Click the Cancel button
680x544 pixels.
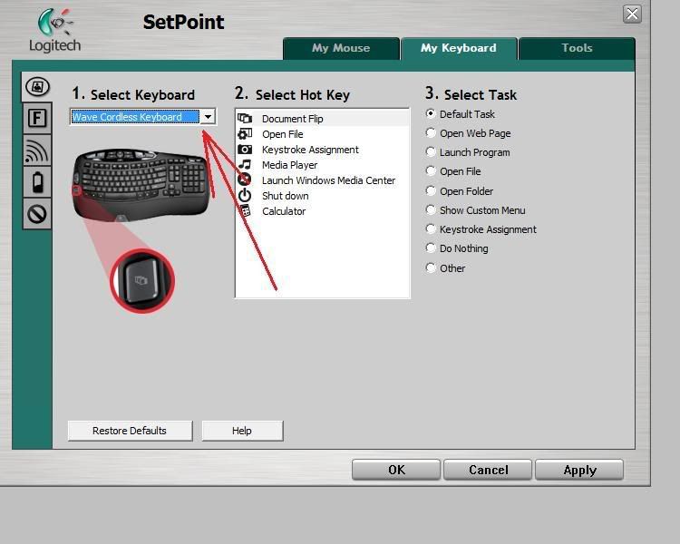pos(488,471)
